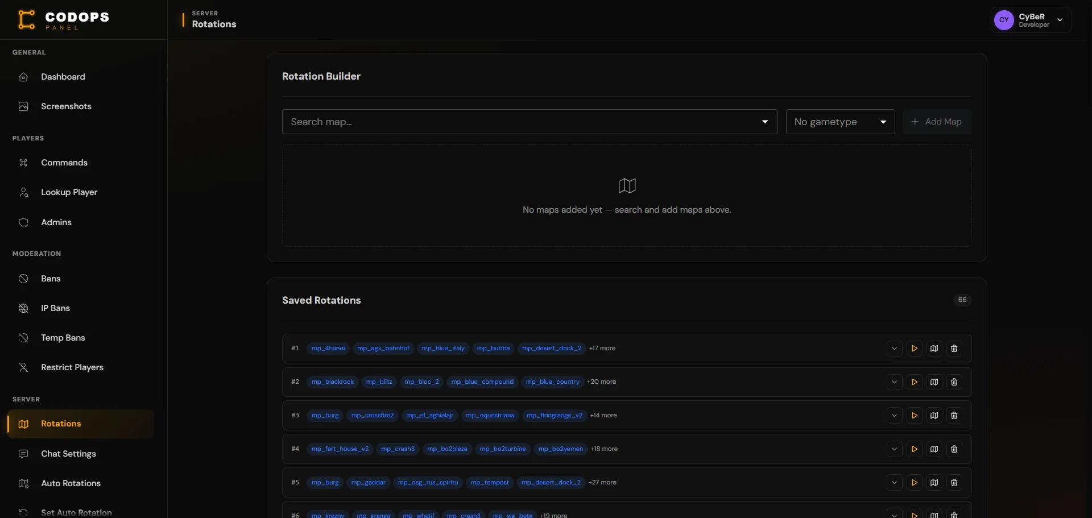Click the Rotations map icon in sidebar
The height and width of the screenshot is (518, 1092).
point(23,424)
